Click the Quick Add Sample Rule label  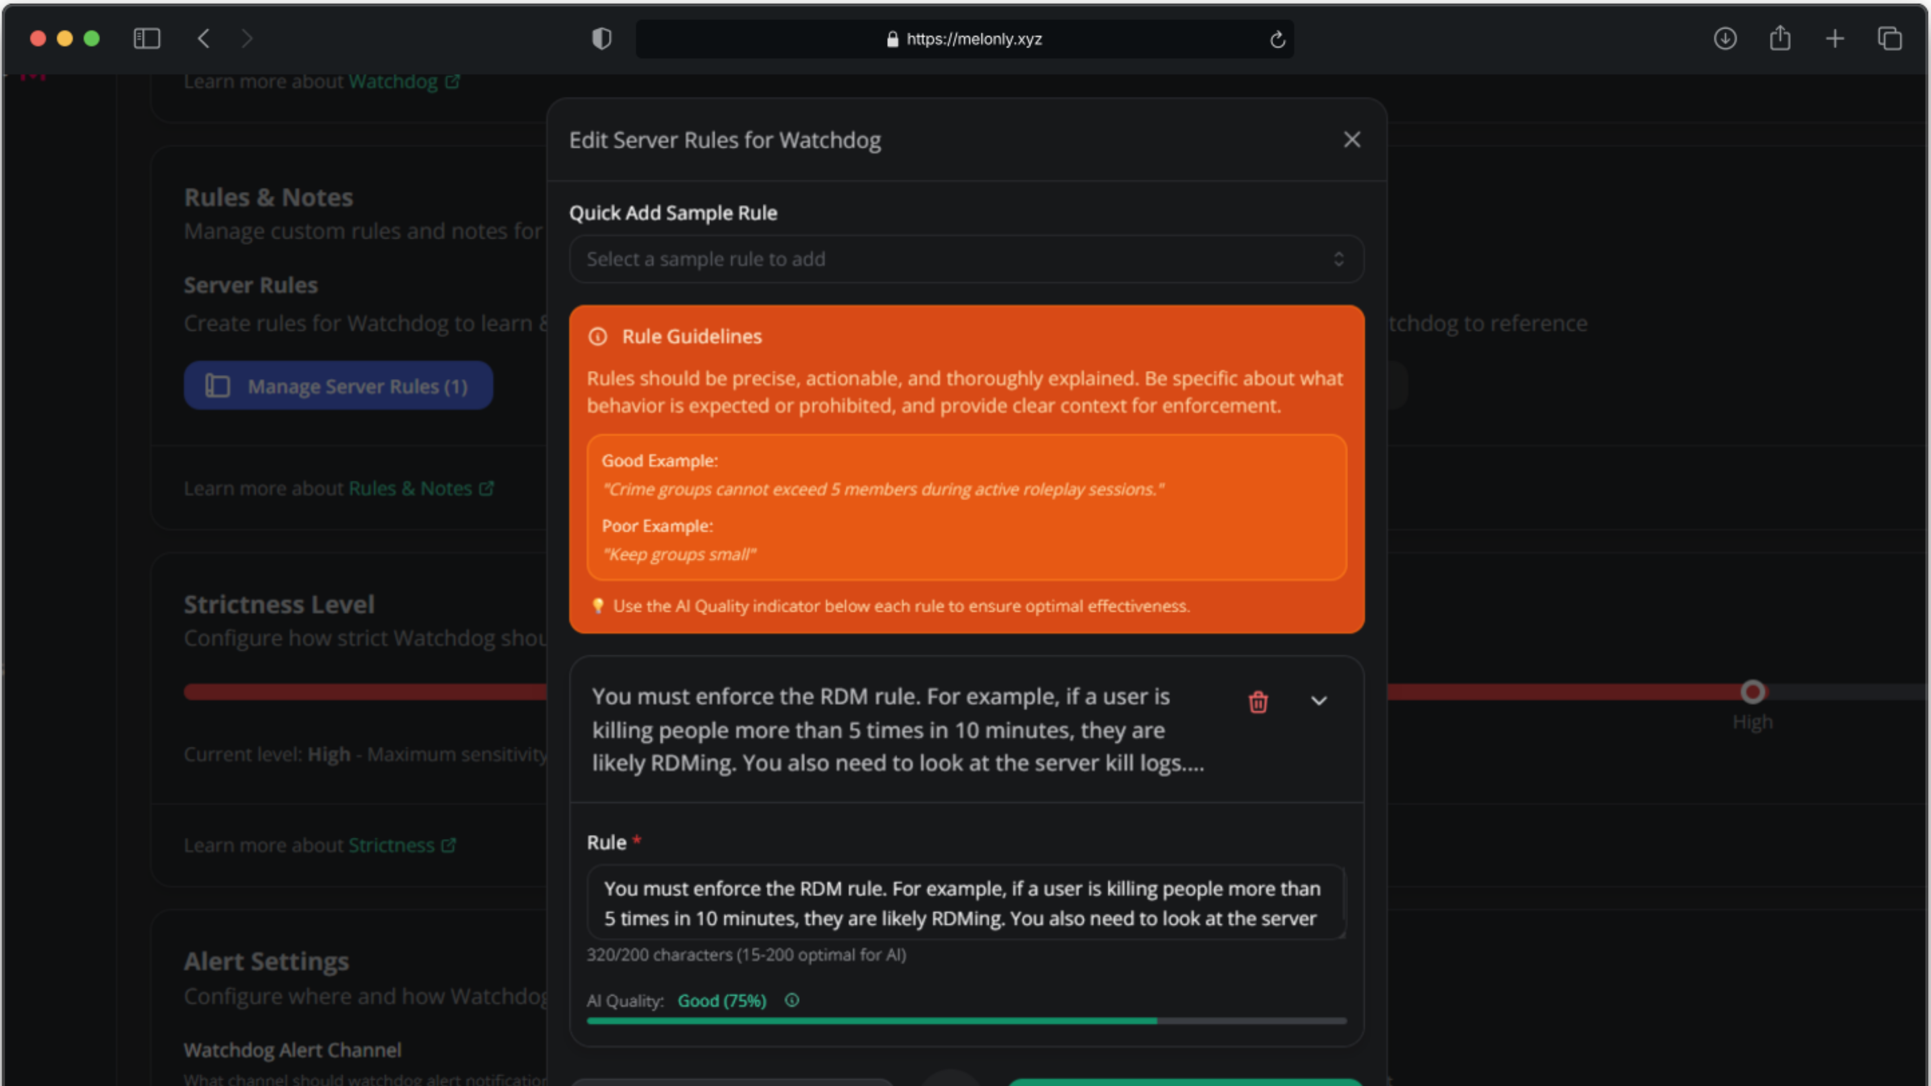click(x=672, y=214)
